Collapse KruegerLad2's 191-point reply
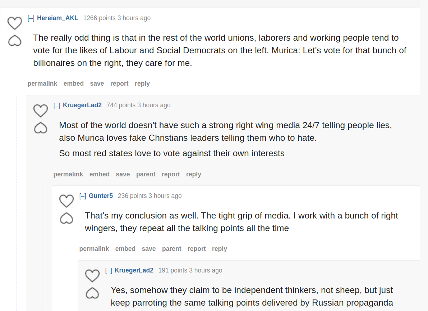The width and height of the screenshot is (428, 311). tap(109, 271)
